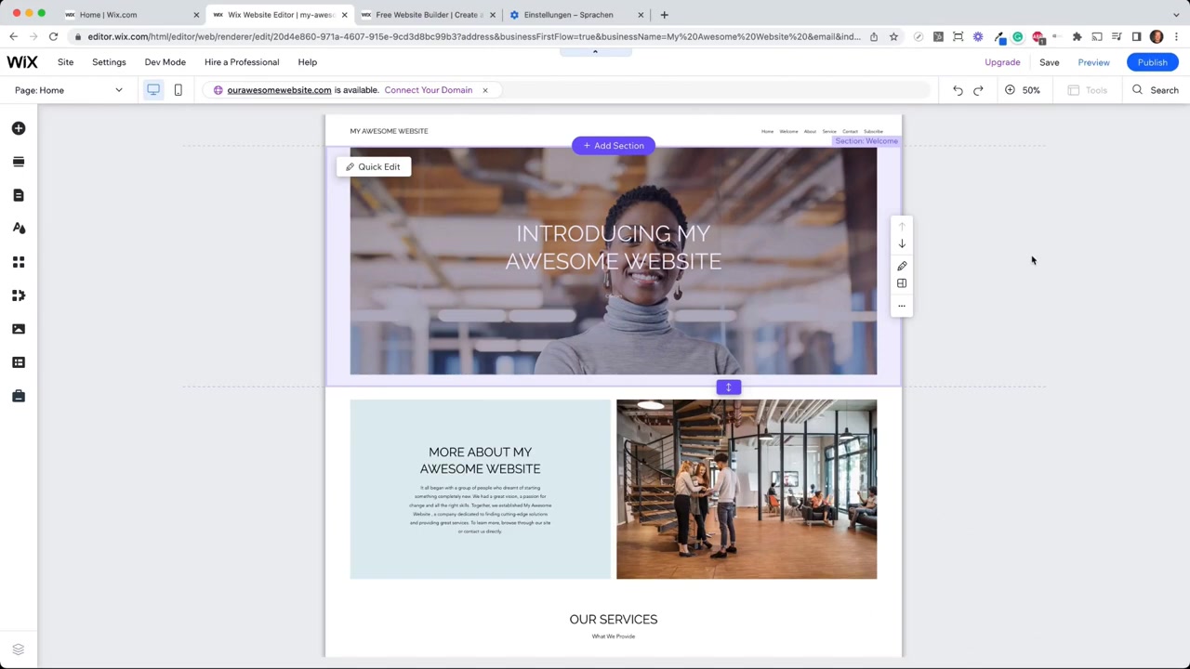1190x669 pixels.
Task: Open the Page: Home dropdown
Action: click(x=69, y=90)
